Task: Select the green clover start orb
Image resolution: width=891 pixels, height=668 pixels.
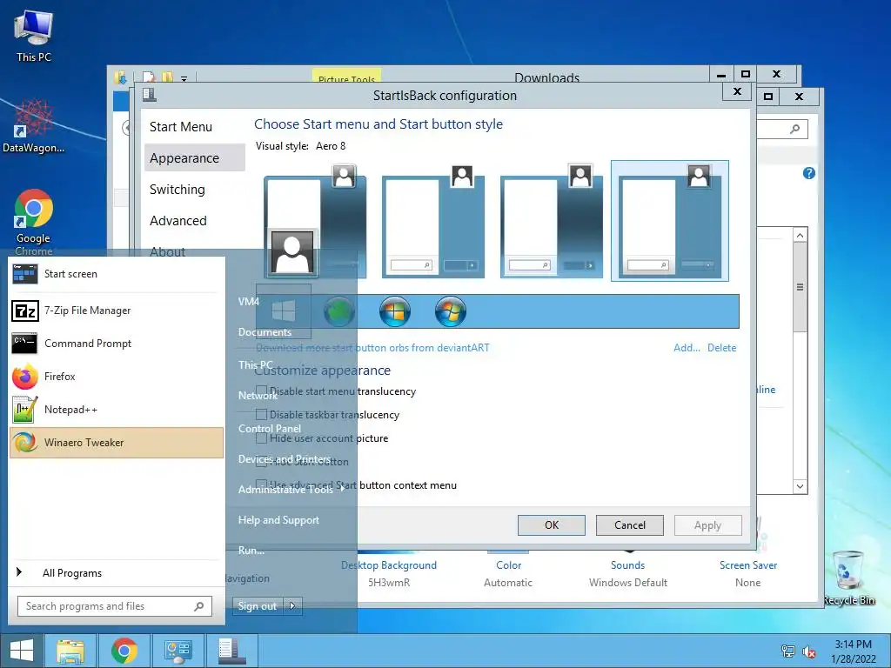Action: tap(339, 311)
